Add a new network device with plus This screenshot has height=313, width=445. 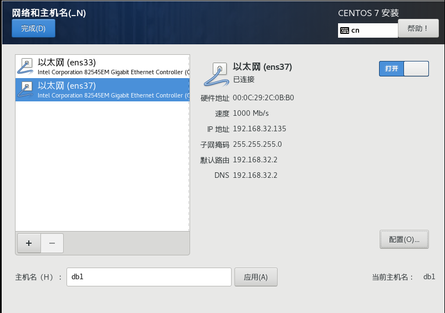point(29,243)
